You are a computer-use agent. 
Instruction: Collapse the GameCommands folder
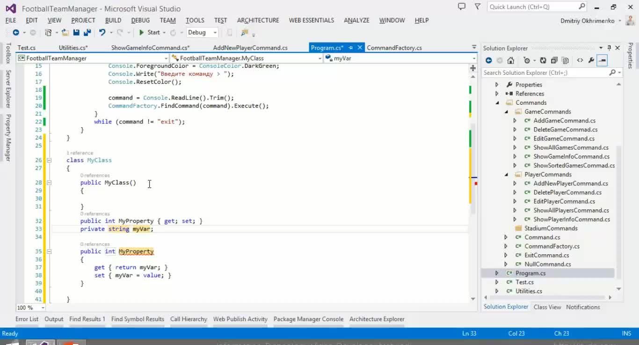pyautogui.click(x=506, y=112)
